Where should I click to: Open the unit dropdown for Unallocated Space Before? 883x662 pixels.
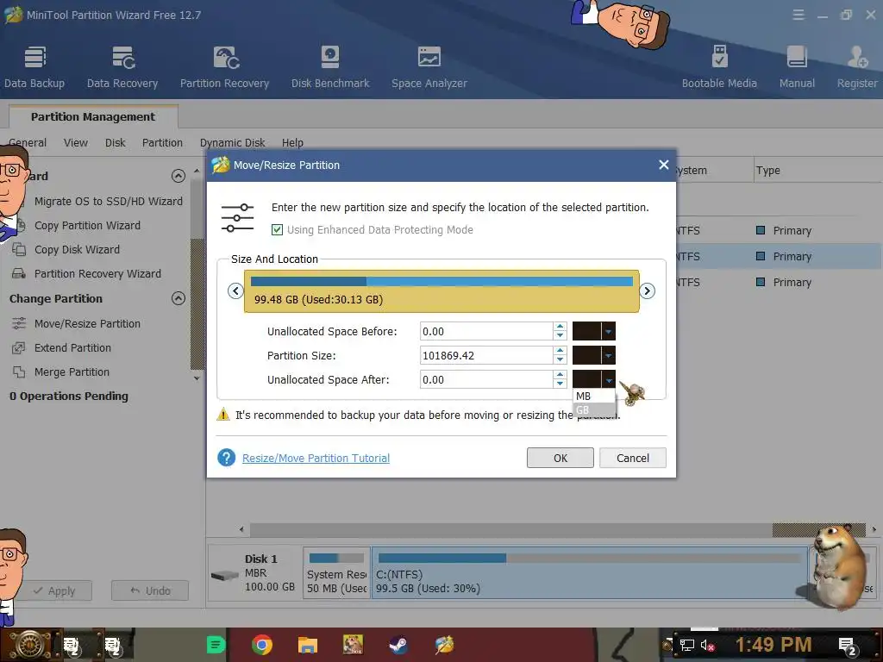tap(608, 332)
